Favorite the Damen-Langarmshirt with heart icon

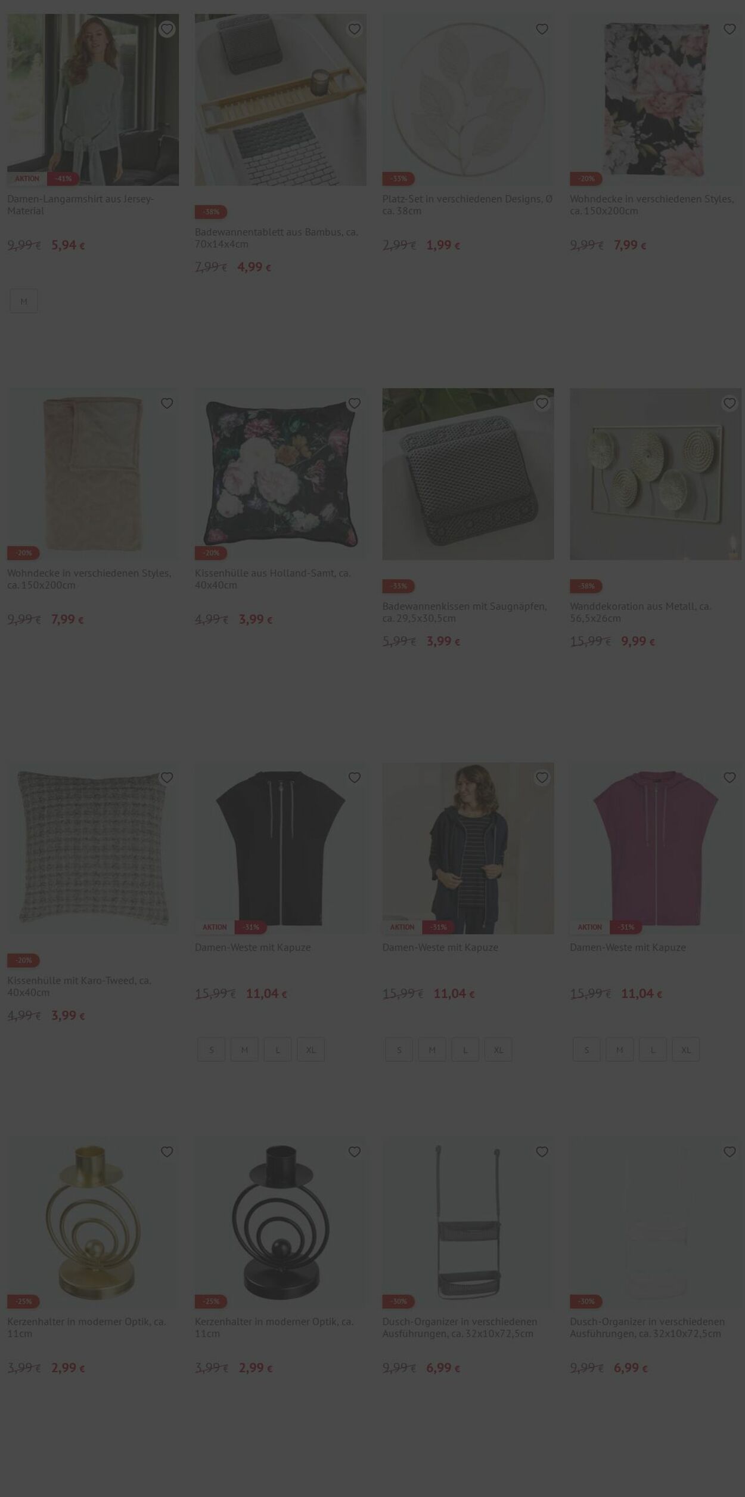tap(167, 29)
